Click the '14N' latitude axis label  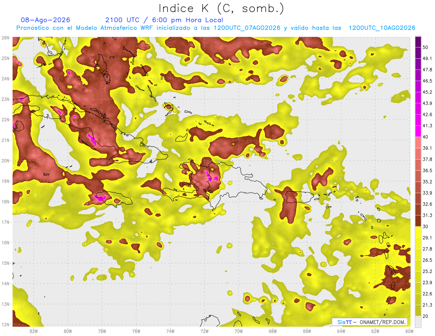[5, 283]
